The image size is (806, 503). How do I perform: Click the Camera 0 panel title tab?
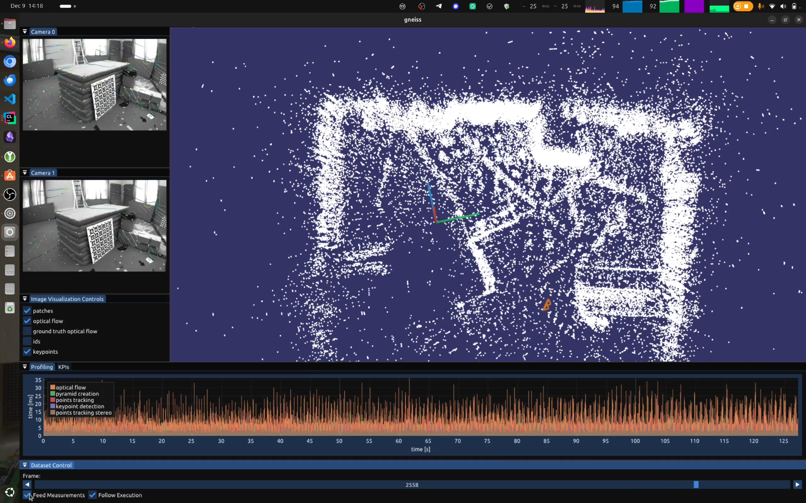click(43, 32)
